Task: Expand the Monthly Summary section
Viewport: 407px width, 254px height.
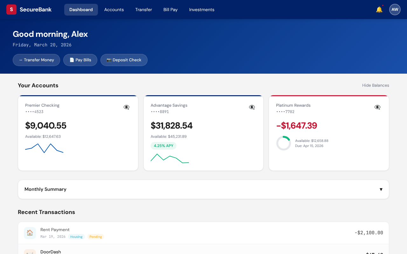Action: tap(381, 189)
